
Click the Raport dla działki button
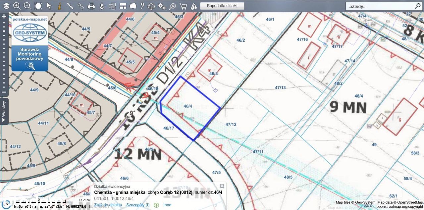222,6
